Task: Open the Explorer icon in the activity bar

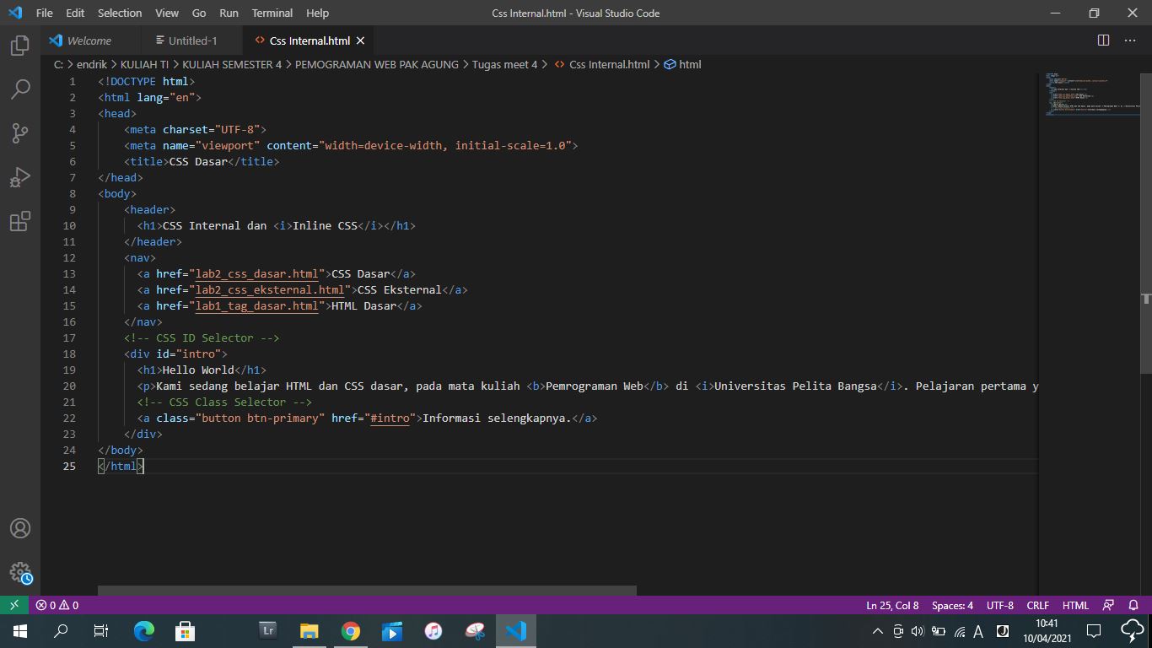Action: coord(19,45)
